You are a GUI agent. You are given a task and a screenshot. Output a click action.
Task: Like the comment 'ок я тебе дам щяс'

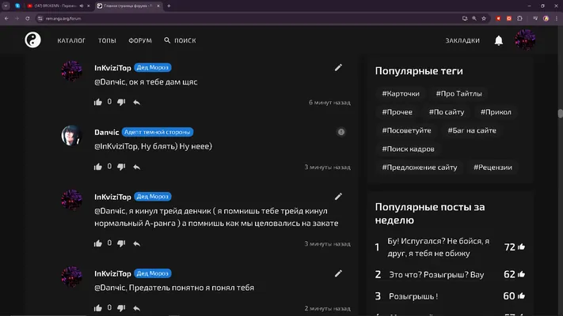98,102
